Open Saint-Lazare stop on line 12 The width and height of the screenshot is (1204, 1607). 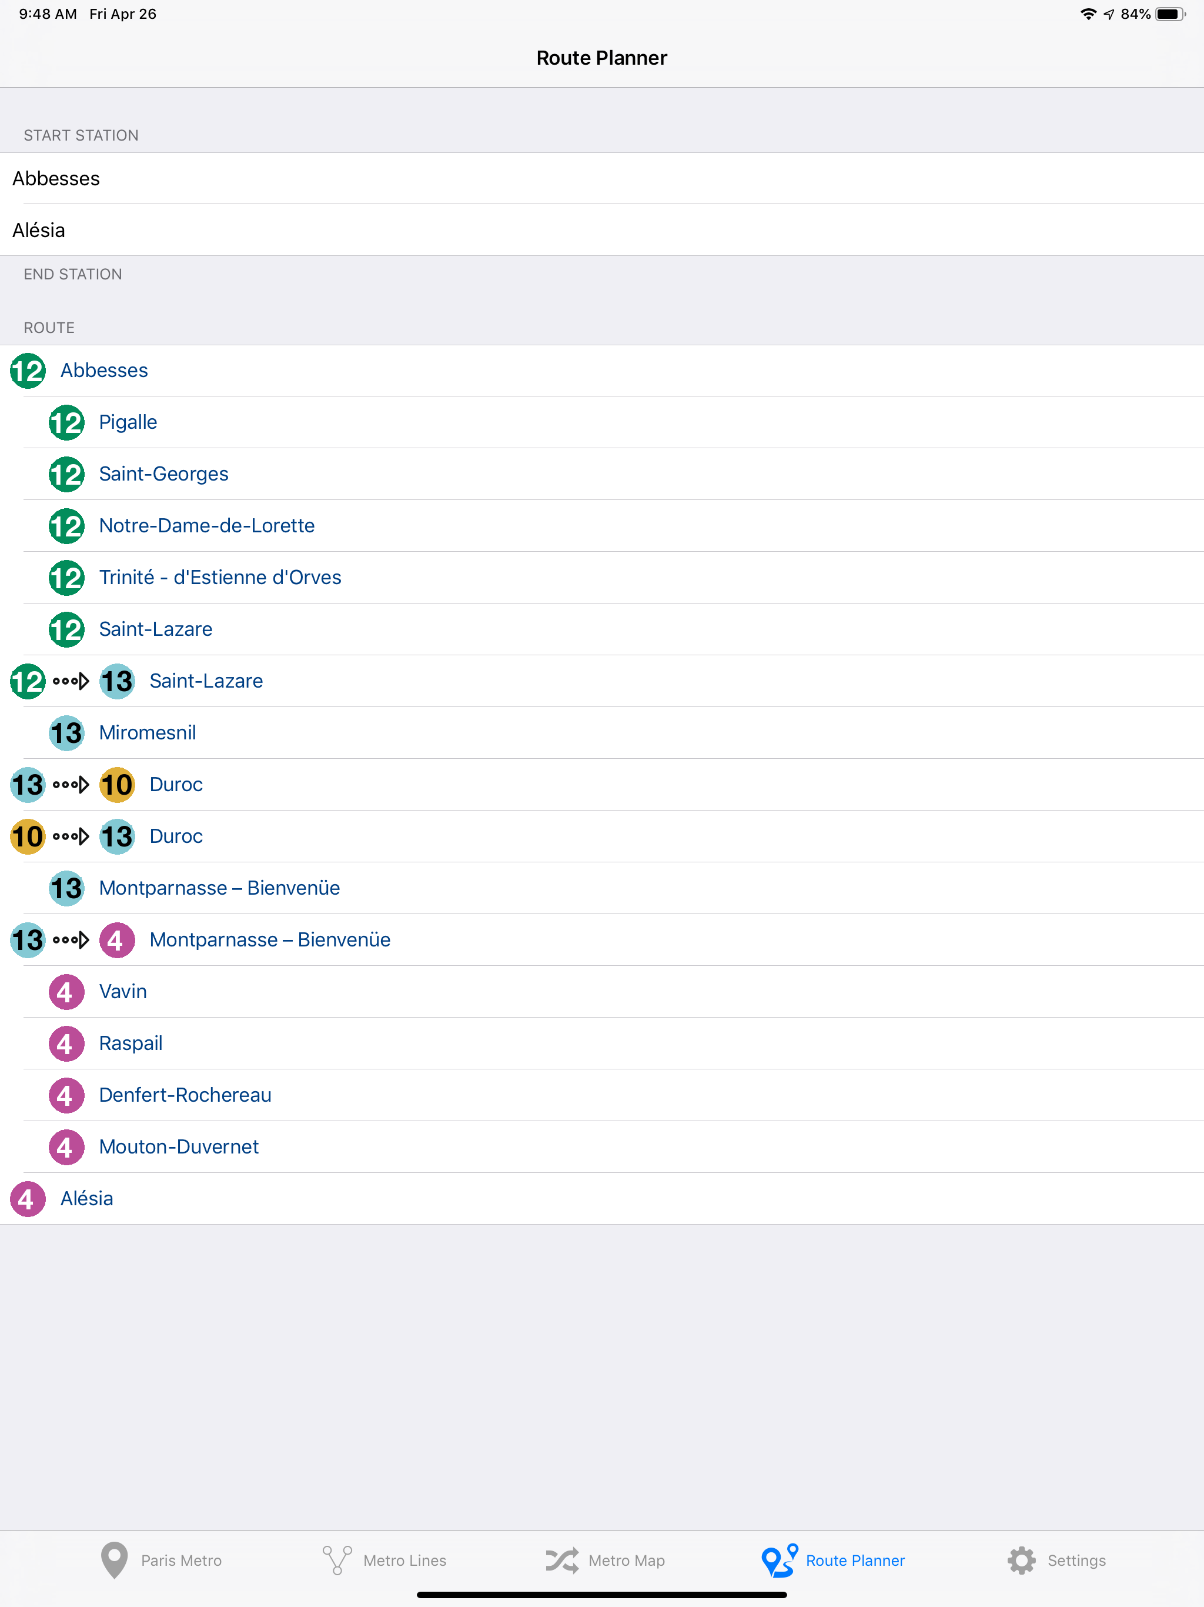click(602, 629)
